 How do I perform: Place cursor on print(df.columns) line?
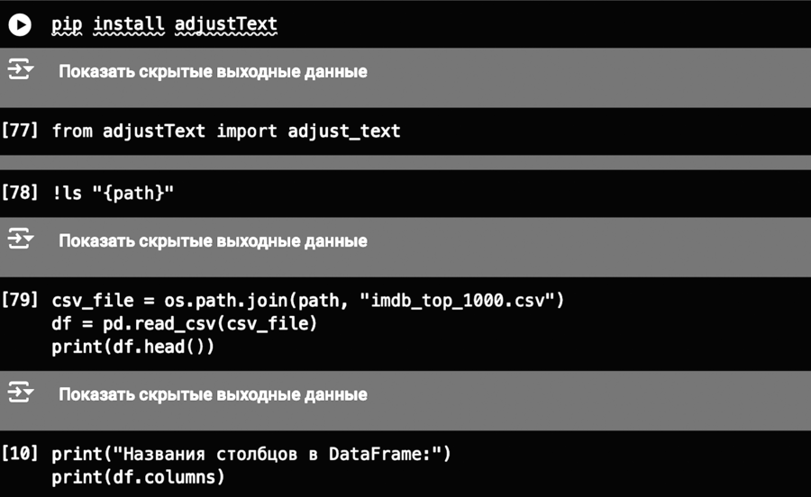(137, 477)
